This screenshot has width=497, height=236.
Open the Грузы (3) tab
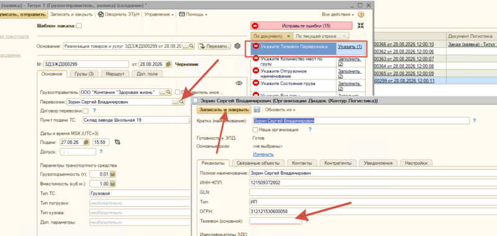84,74
